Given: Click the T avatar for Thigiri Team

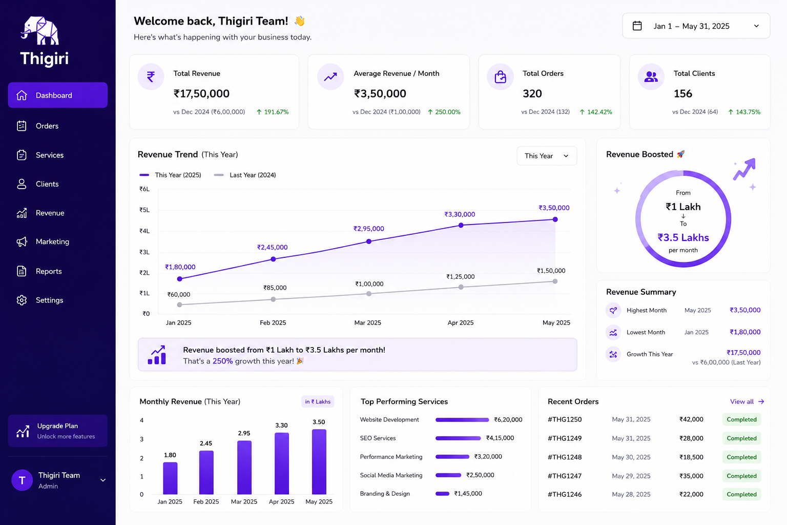Looking at the screenshot, I should pyautogui.click(x=22, y=480).
